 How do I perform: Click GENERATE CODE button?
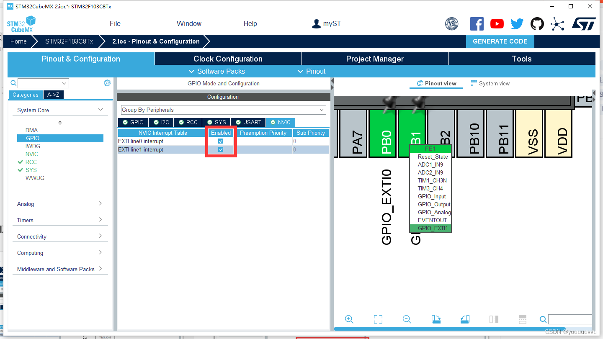click(x=500, y=41)
